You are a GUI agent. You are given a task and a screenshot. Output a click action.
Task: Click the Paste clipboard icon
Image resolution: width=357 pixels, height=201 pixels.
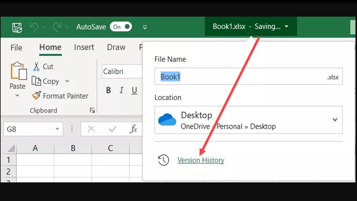point(18,70)
